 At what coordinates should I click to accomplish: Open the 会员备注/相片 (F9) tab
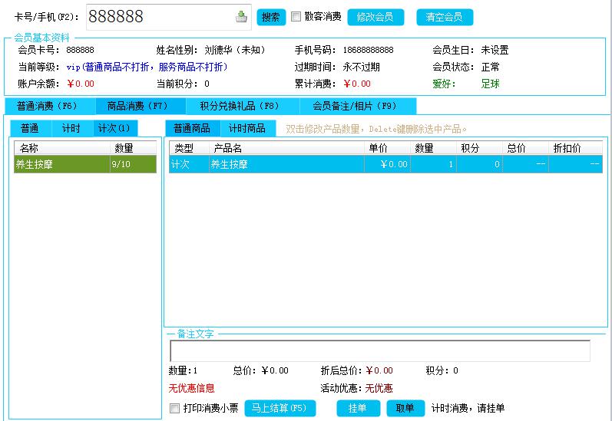tap(357, 106)
